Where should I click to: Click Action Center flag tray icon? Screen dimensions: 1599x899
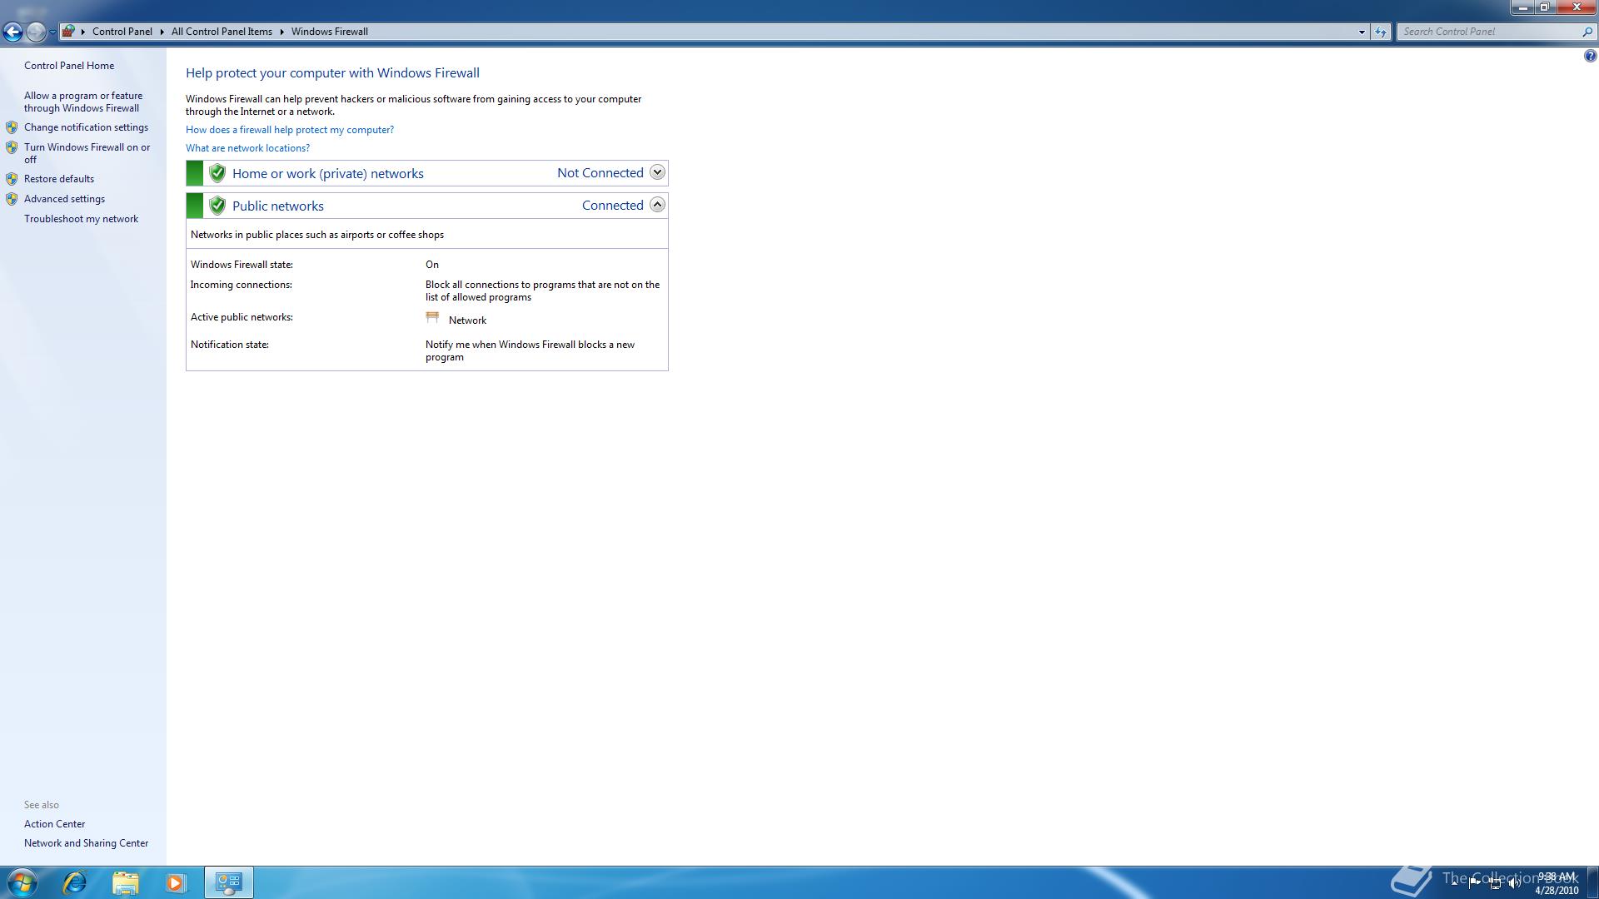tap(1475, 882)
